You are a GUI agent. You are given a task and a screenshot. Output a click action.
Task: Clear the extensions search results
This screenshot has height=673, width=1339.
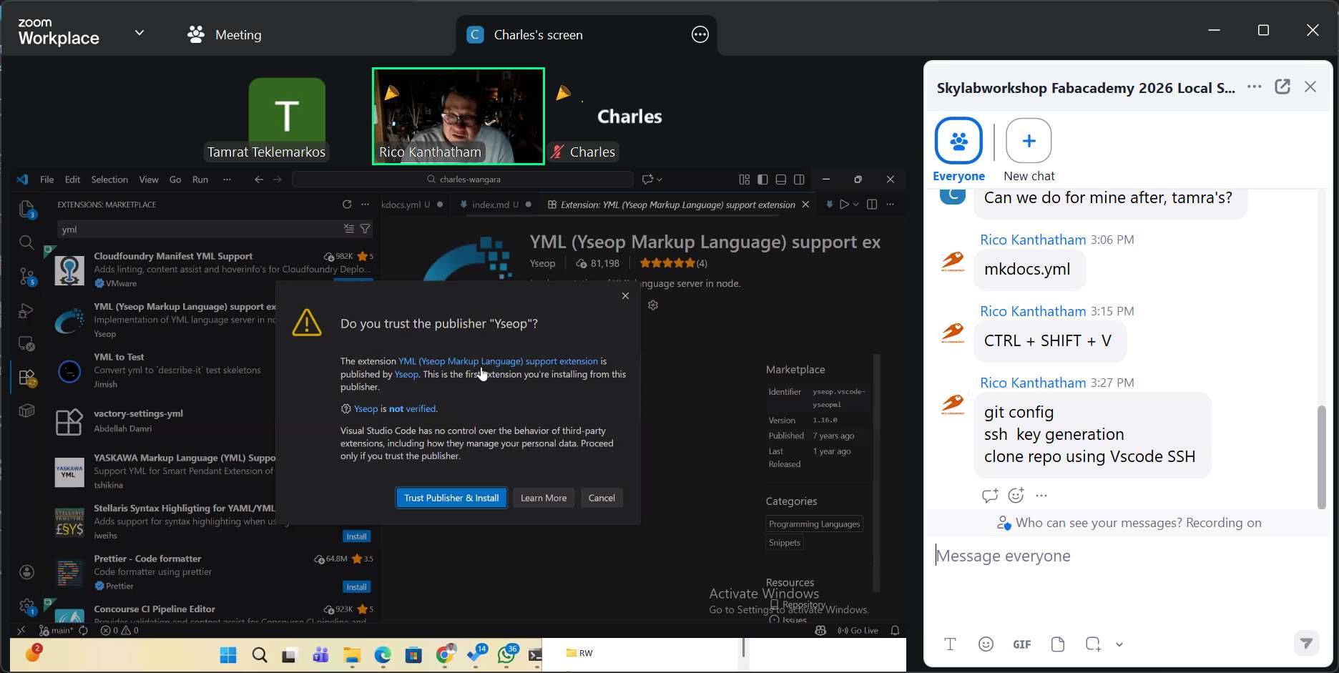(x=349, y=229)
